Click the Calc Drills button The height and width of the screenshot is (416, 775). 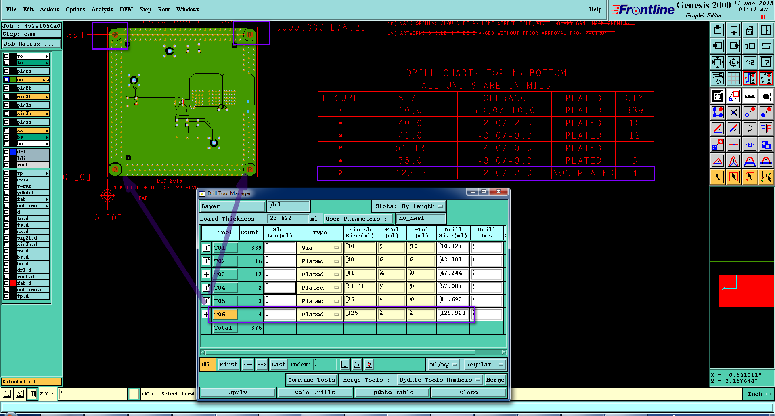[315, 393]
